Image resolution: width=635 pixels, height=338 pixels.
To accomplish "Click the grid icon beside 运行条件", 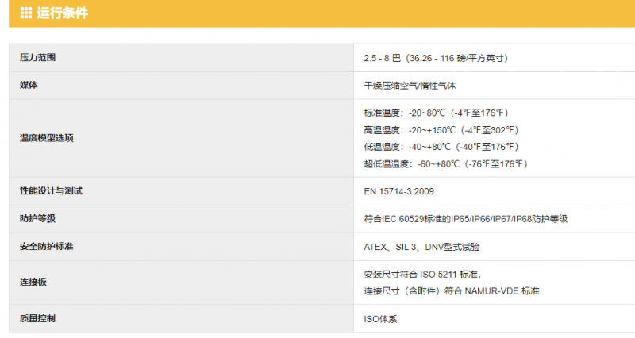I will tap(25, 12).
